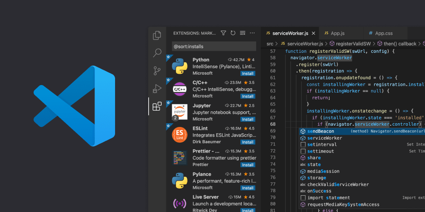The width and height of the screenshot is (425, 212).
Task: Click the 42.7M download count
Action: 236,60
